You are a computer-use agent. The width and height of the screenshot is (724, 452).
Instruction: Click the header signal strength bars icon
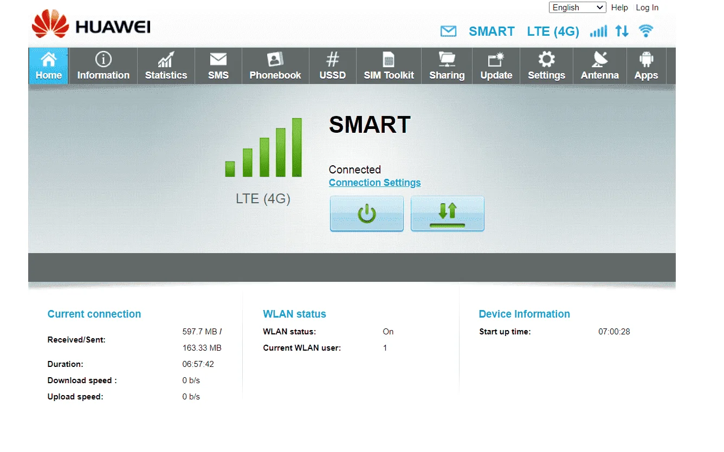pos(598,31)
